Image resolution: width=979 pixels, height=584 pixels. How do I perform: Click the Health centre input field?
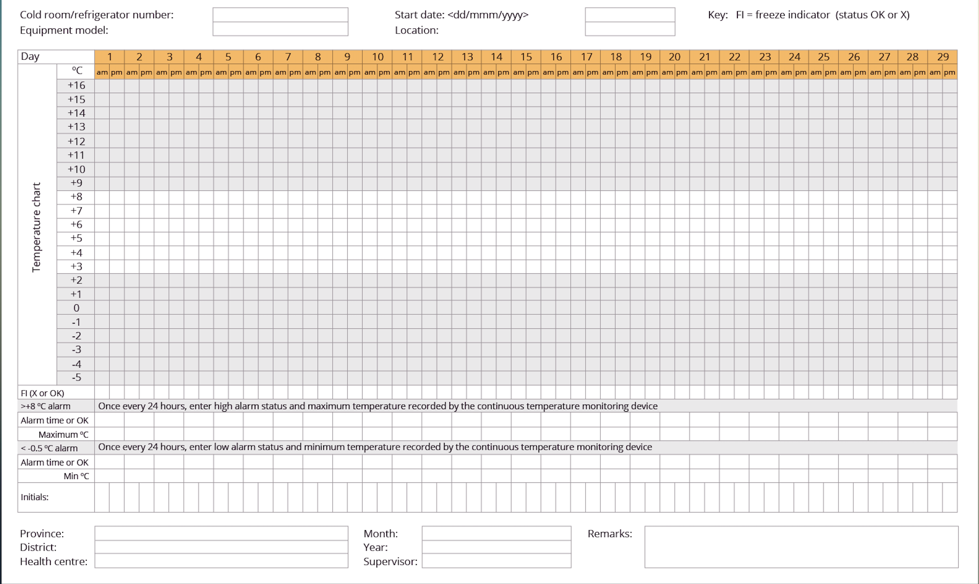(221, 561)
